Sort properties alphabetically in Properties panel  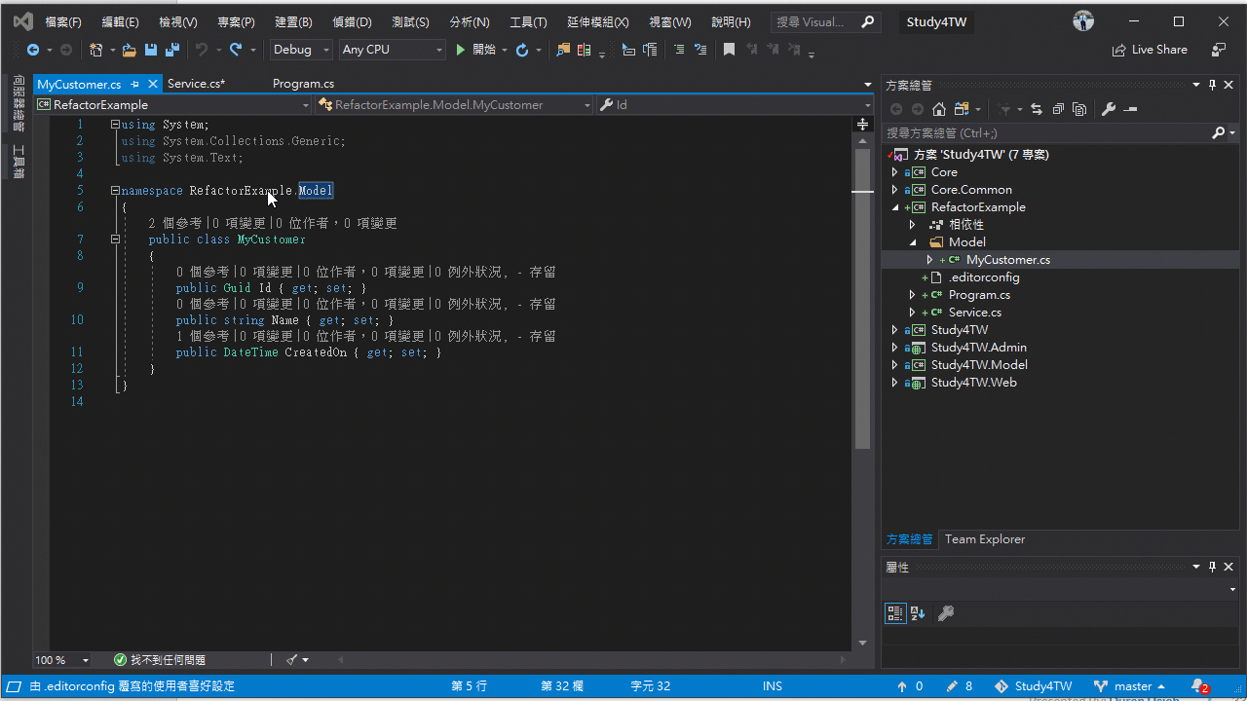(917, 613)
